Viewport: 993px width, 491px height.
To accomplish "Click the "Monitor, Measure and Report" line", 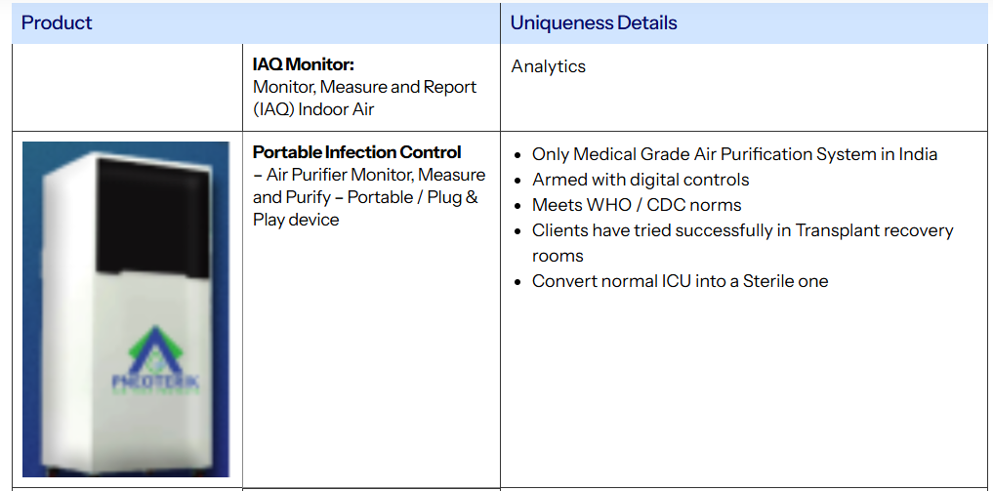I will point(364,87).
